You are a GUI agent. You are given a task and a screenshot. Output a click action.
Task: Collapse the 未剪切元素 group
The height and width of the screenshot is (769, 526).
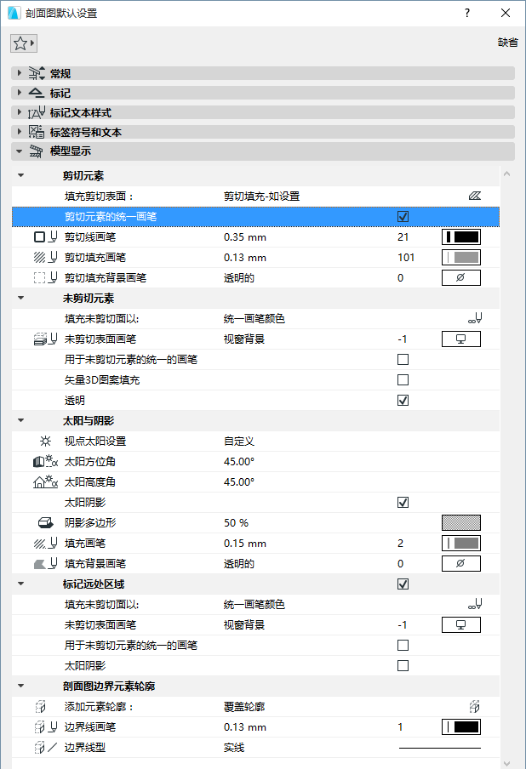pyautogui.click(x=20, y=299)
